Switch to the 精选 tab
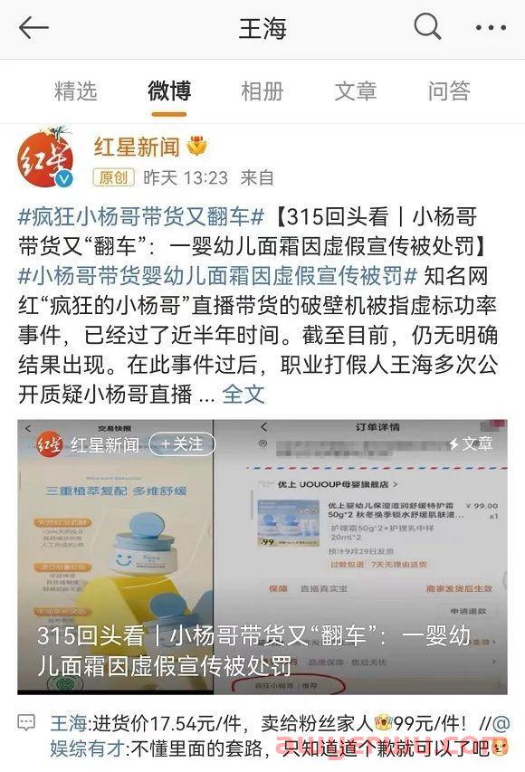Viewport: 525px width, 772px height. (75, 91)
